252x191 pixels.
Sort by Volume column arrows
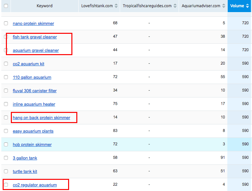pos(247,6)
